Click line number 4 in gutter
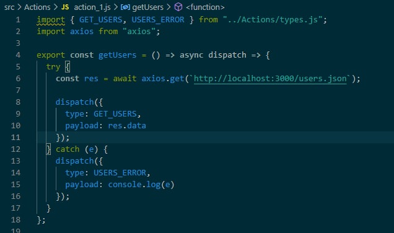The height and width of the screenshot is (233, 394). point(17,55)
